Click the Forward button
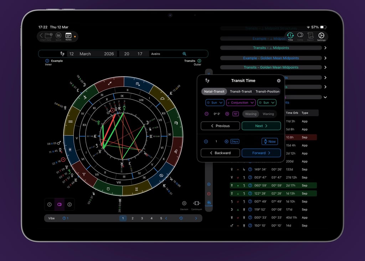The height and width of the screenshot is (261, 365). click(261, 153)
